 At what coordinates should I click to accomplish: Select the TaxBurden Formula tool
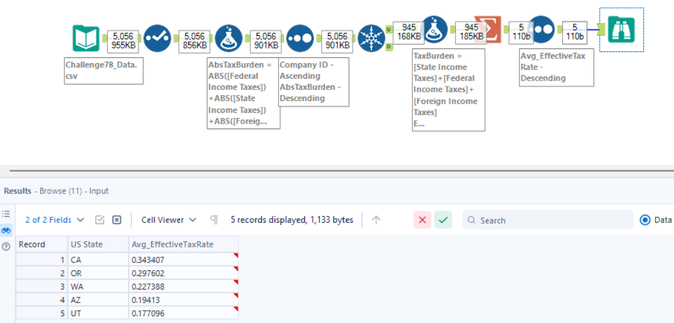click(x=434, y=30)
